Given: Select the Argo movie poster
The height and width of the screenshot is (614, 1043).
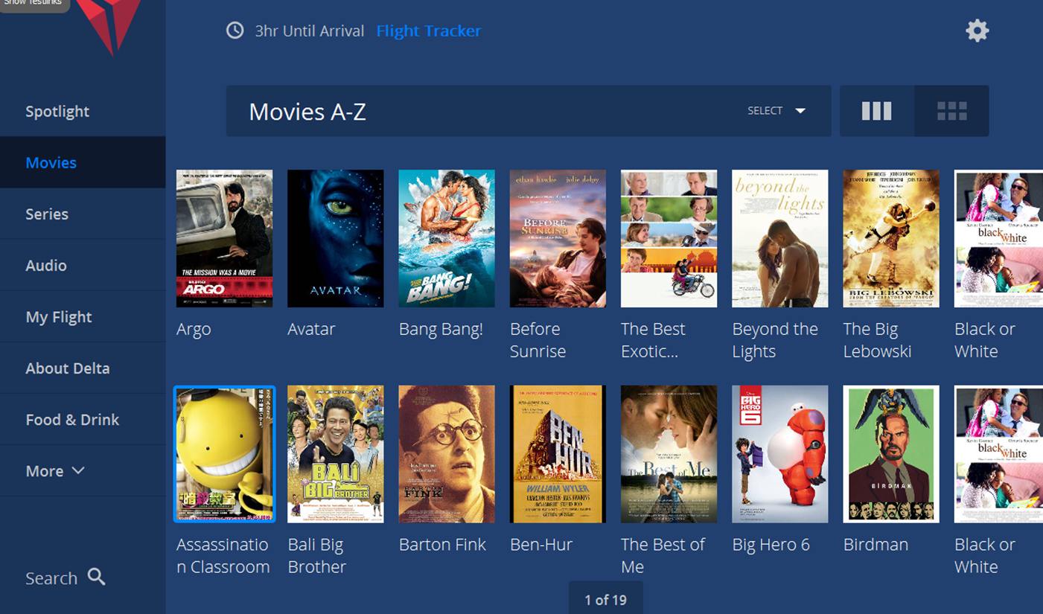Looking at the screenshot, I should point(224,238).
